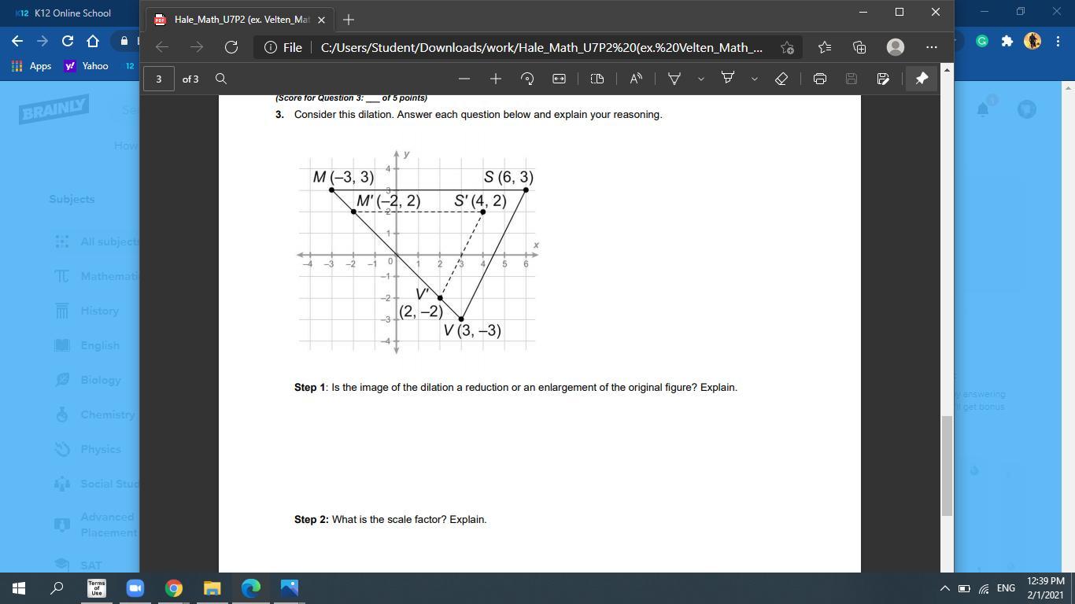Screen dimensions: 1075x604
Task: Expand the Draw pen options dropdown
Action: (700, 79)
